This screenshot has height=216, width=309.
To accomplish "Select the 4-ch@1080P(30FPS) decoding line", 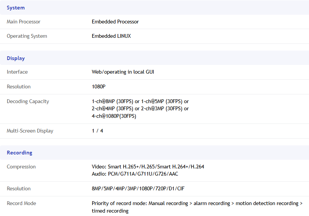I will pos(114,116).
